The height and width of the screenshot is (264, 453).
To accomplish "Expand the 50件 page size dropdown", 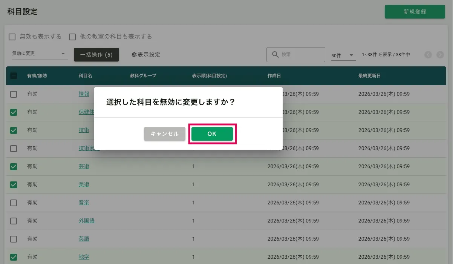I will [x=343, y=55].
